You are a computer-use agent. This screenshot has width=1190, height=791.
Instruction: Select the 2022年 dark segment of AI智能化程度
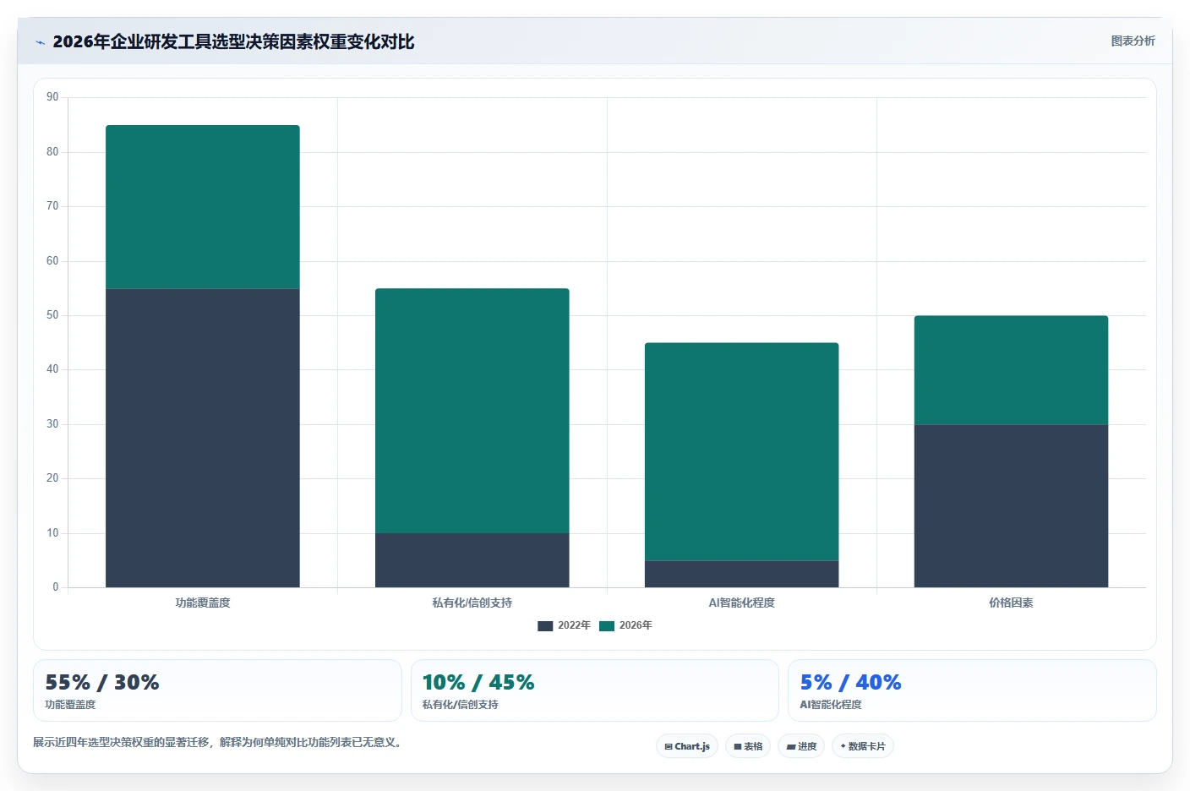point(742,574)
